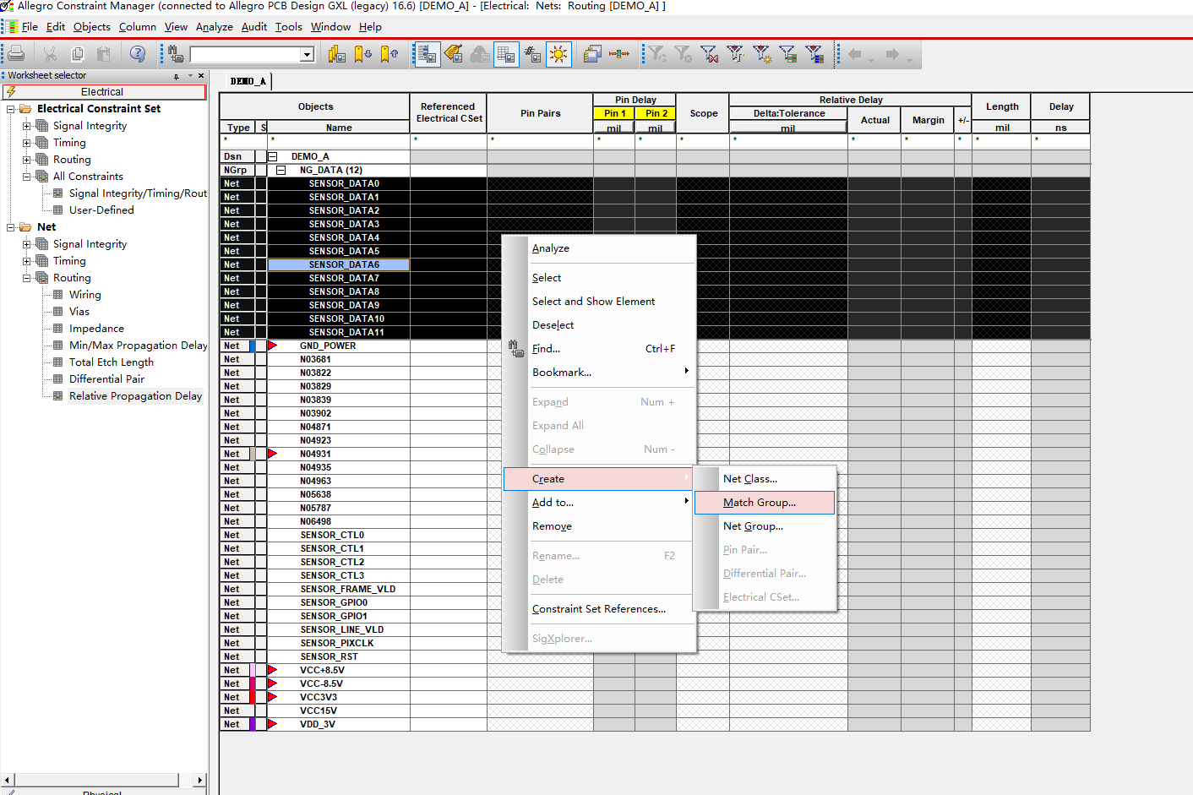This screenshot has width=1193, height=795.
Task: Click the Pin 2 column header
Action: point(656,113)
